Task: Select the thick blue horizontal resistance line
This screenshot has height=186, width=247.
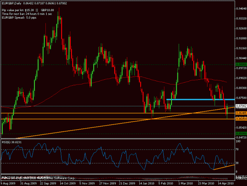Action: 200,100
